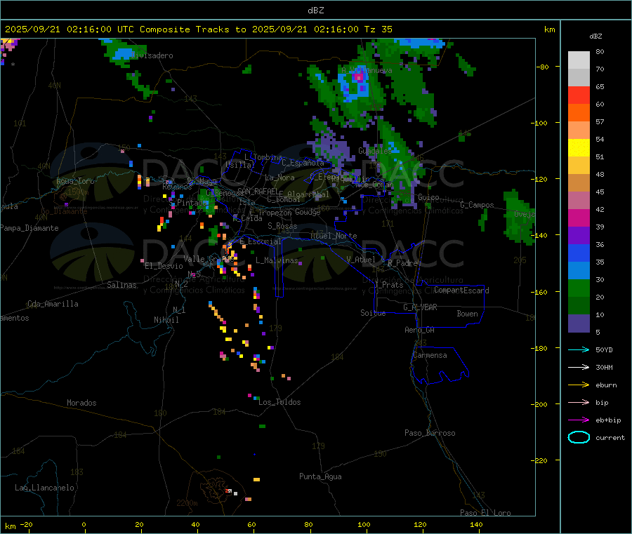Screen dimensions: 632x534
Task: Click the magenta storm core near Villanueva
Action: [x=358, y=76]
